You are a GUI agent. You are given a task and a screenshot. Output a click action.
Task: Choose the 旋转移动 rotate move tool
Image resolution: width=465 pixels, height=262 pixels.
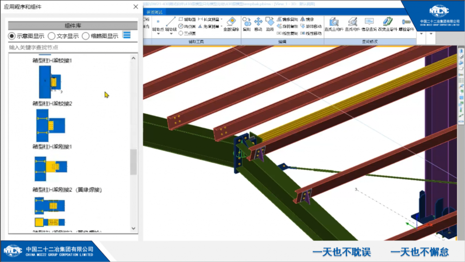pos(311,27)
